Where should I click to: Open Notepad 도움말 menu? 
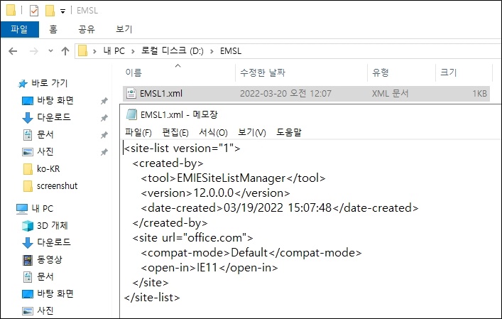click(289, 132)
